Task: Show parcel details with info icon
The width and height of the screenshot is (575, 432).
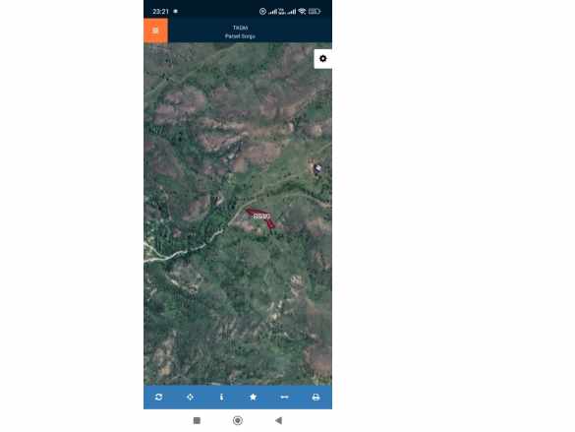Action: point(221,398)
